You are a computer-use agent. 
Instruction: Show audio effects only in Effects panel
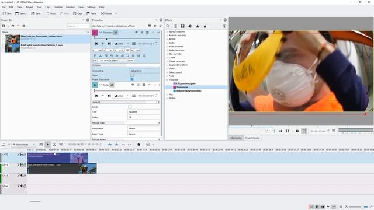190,26
